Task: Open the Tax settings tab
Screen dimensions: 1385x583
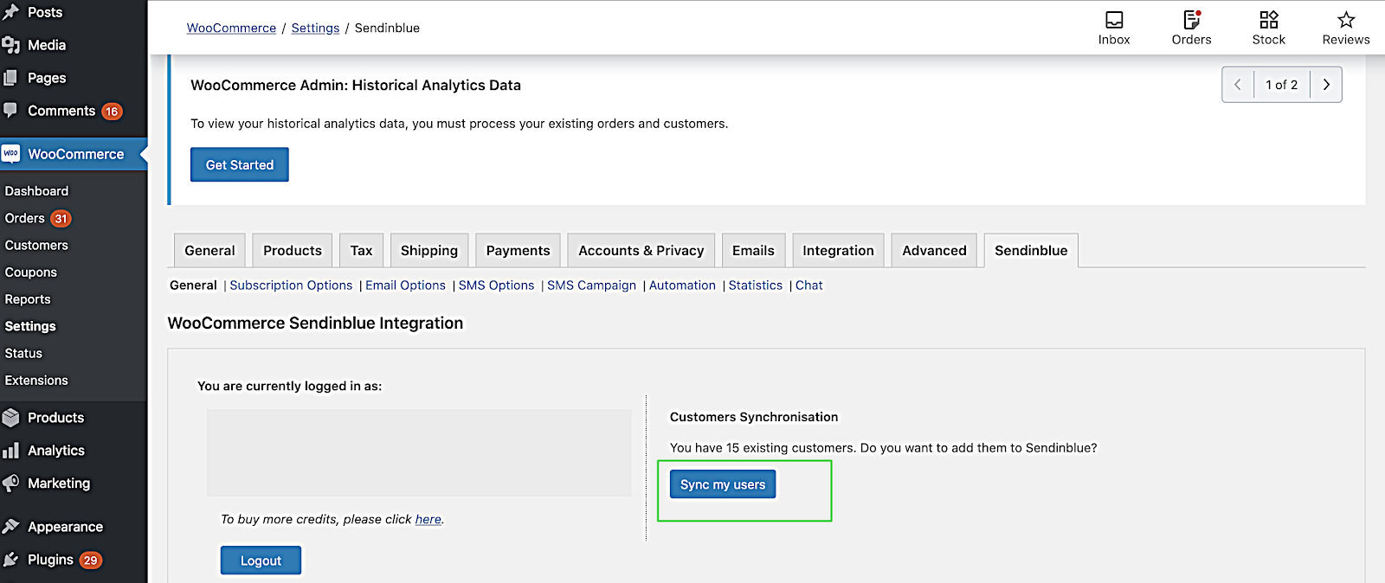Action: tap(361, 250)
